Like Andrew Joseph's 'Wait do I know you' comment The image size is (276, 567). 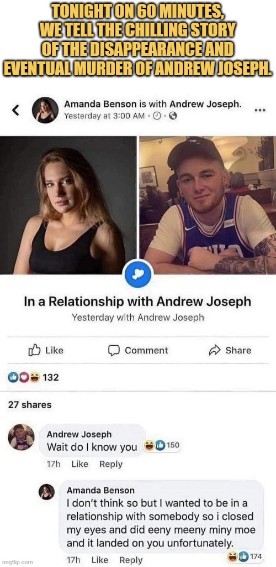coord(79,464)
